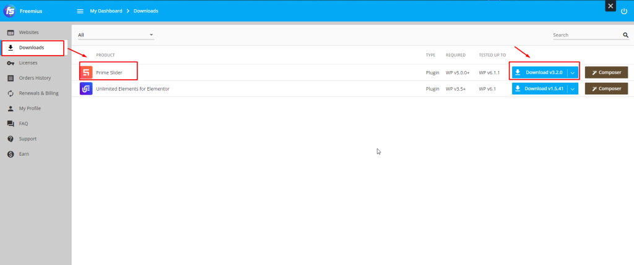Expand the Download v3.2.0 version arrow
The height and width of the screenshot is (265, 634).
tap(573, 73)
